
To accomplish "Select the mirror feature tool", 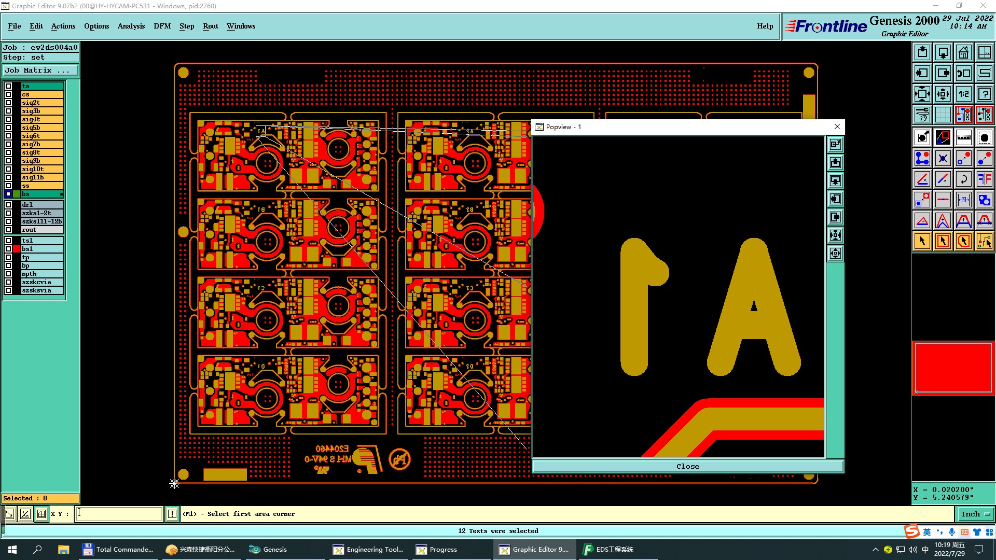I will (984, 179).
